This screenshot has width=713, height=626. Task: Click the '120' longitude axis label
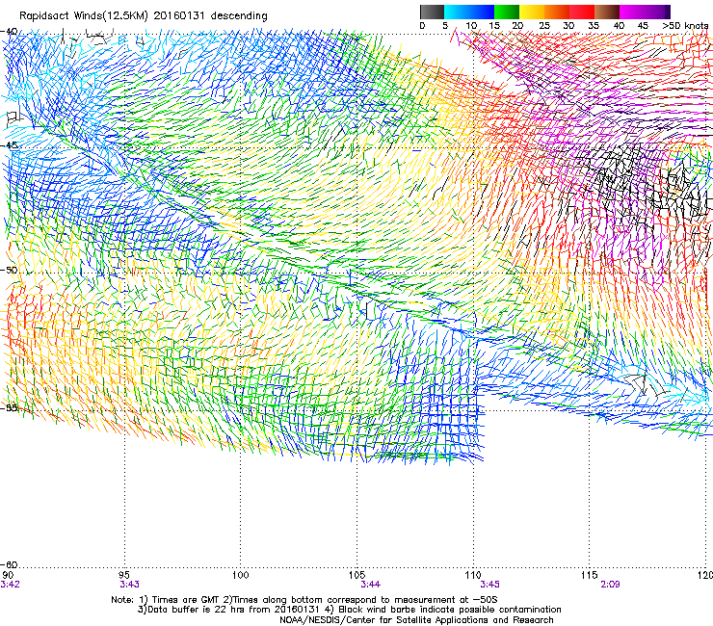(x=705, y=576)
